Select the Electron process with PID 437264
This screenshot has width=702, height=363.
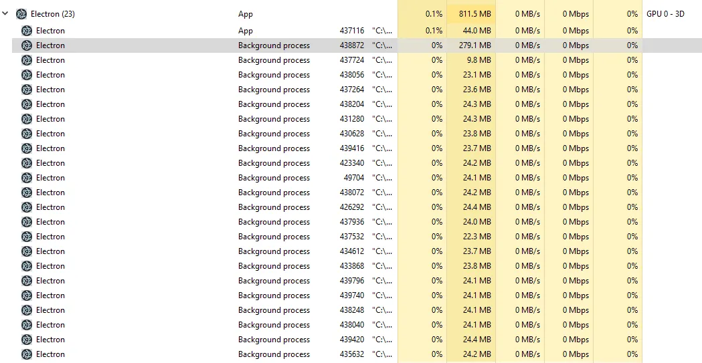tap(50, 90)
